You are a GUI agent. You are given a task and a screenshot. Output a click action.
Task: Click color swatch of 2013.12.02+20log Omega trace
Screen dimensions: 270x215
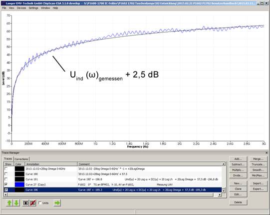point(19,168)
